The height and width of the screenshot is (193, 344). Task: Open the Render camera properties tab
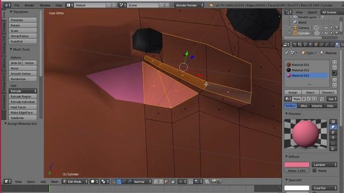[295, 44]
